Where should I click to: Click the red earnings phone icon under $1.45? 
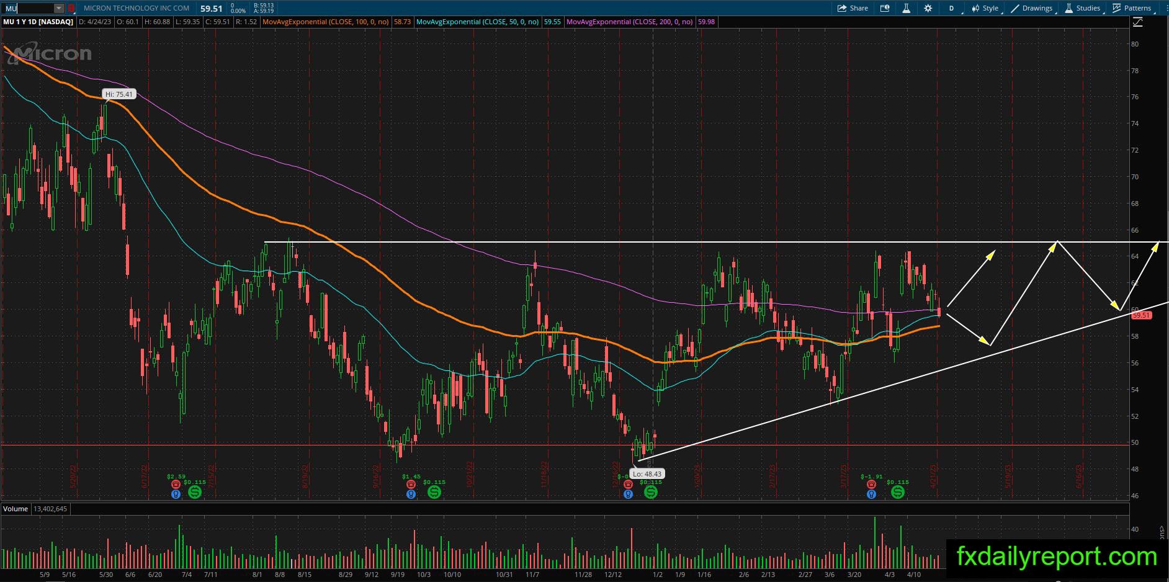coord(411,485)
